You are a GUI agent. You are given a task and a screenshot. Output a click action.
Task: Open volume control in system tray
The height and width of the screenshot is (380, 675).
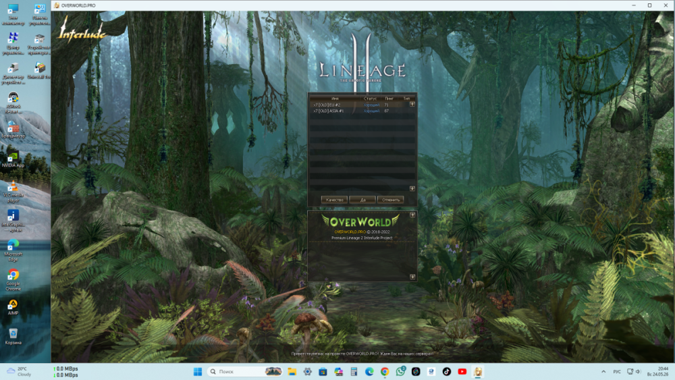639,371
